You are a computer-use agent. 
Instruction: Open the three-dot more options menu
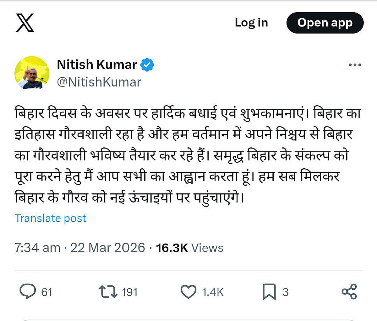click(355, 65)
